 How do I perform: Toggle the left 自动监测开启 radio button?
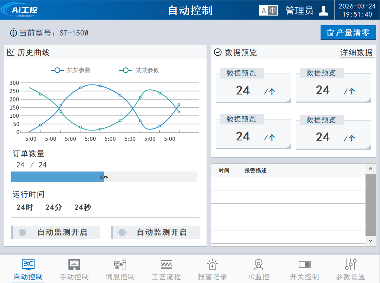pos(23,232)
